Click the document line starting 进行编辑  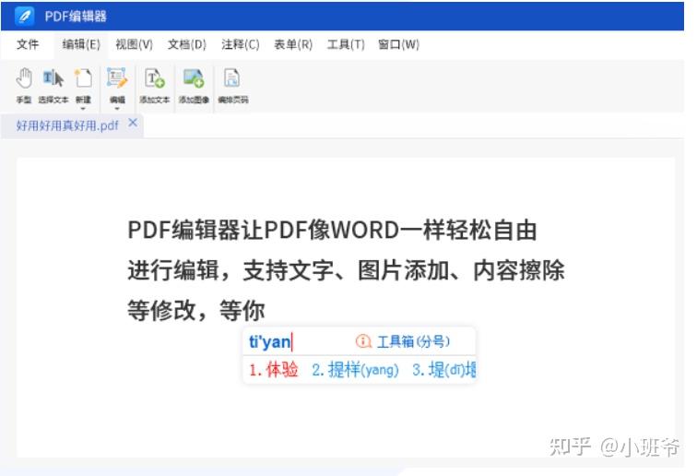[346, 270]
